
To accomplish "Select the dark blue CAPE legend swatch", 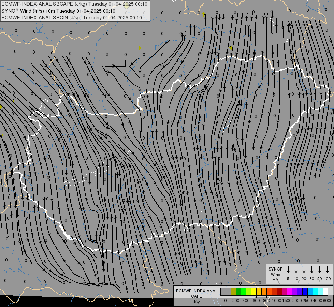I will pyautogui.click(x=305, y=292).
